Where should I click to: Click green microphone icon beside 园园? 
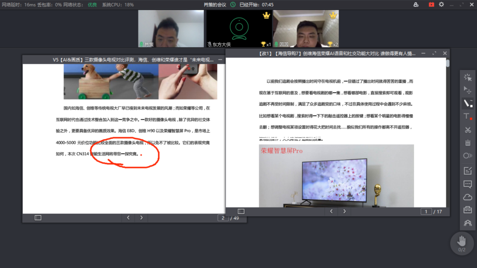click(276, 44)
